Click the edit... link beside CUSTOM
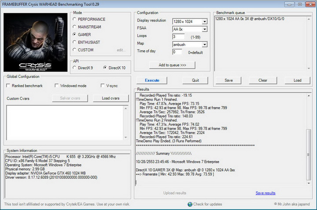This screenshot has height=210, width=317. pos(121,50)
